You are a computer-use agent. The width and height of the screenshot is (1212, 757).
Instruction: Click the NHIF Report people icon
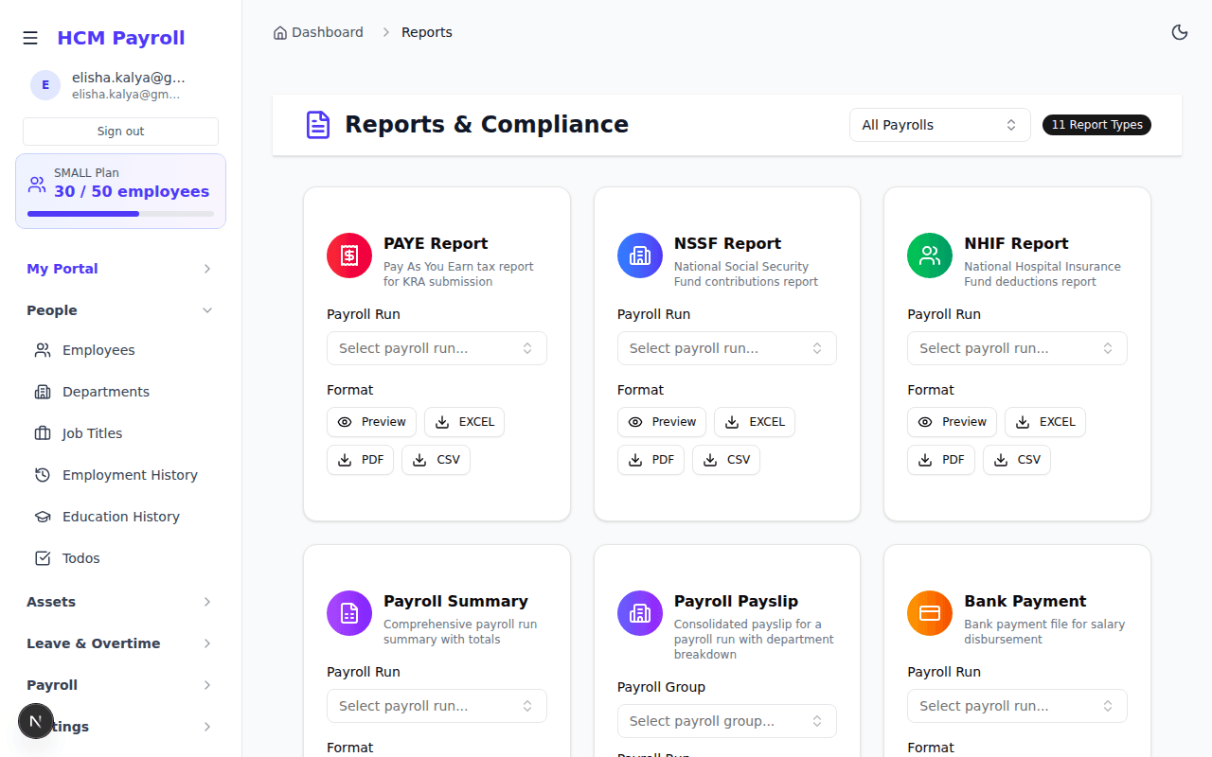coord(929,255)
